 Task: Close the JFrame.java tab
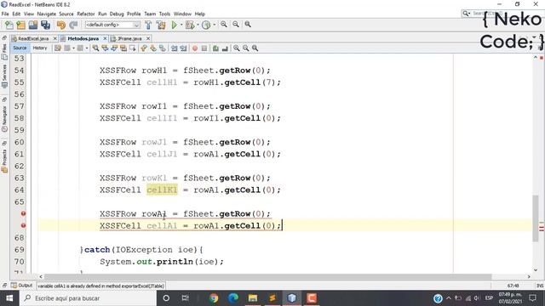tap(148, 38)
